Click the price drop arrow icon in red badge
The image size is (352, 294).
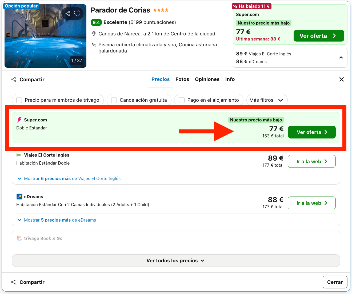[x=235, y=6]
